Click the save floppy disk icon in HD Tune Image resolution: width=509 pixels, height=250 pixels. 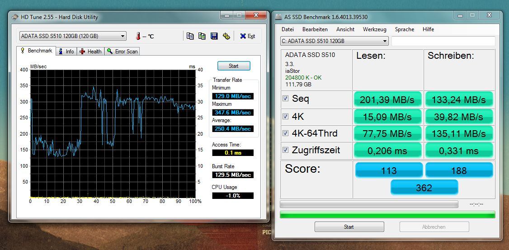point(214,36)
